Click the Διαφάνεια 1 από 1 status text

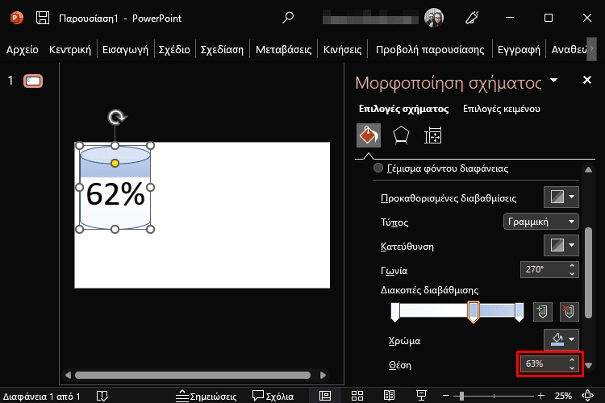pos(42,396)
